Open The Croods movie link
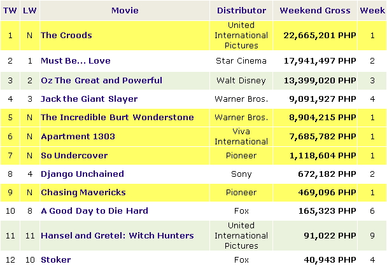The height and width of the screenshot is (269, 387). coord(66,35)
